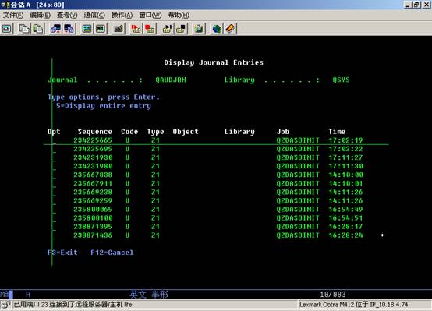This screenshot has width=432, height=311.
Task: Click the Copy toolbar icon
Action: pos(24,29)
